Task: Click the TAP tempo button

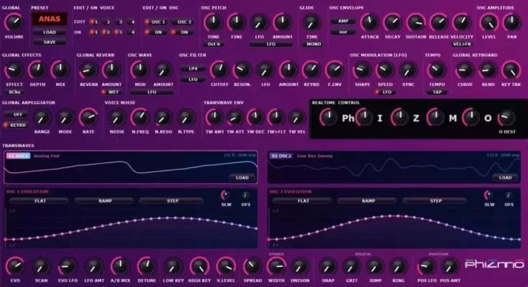Action: (x=437, y=92)
